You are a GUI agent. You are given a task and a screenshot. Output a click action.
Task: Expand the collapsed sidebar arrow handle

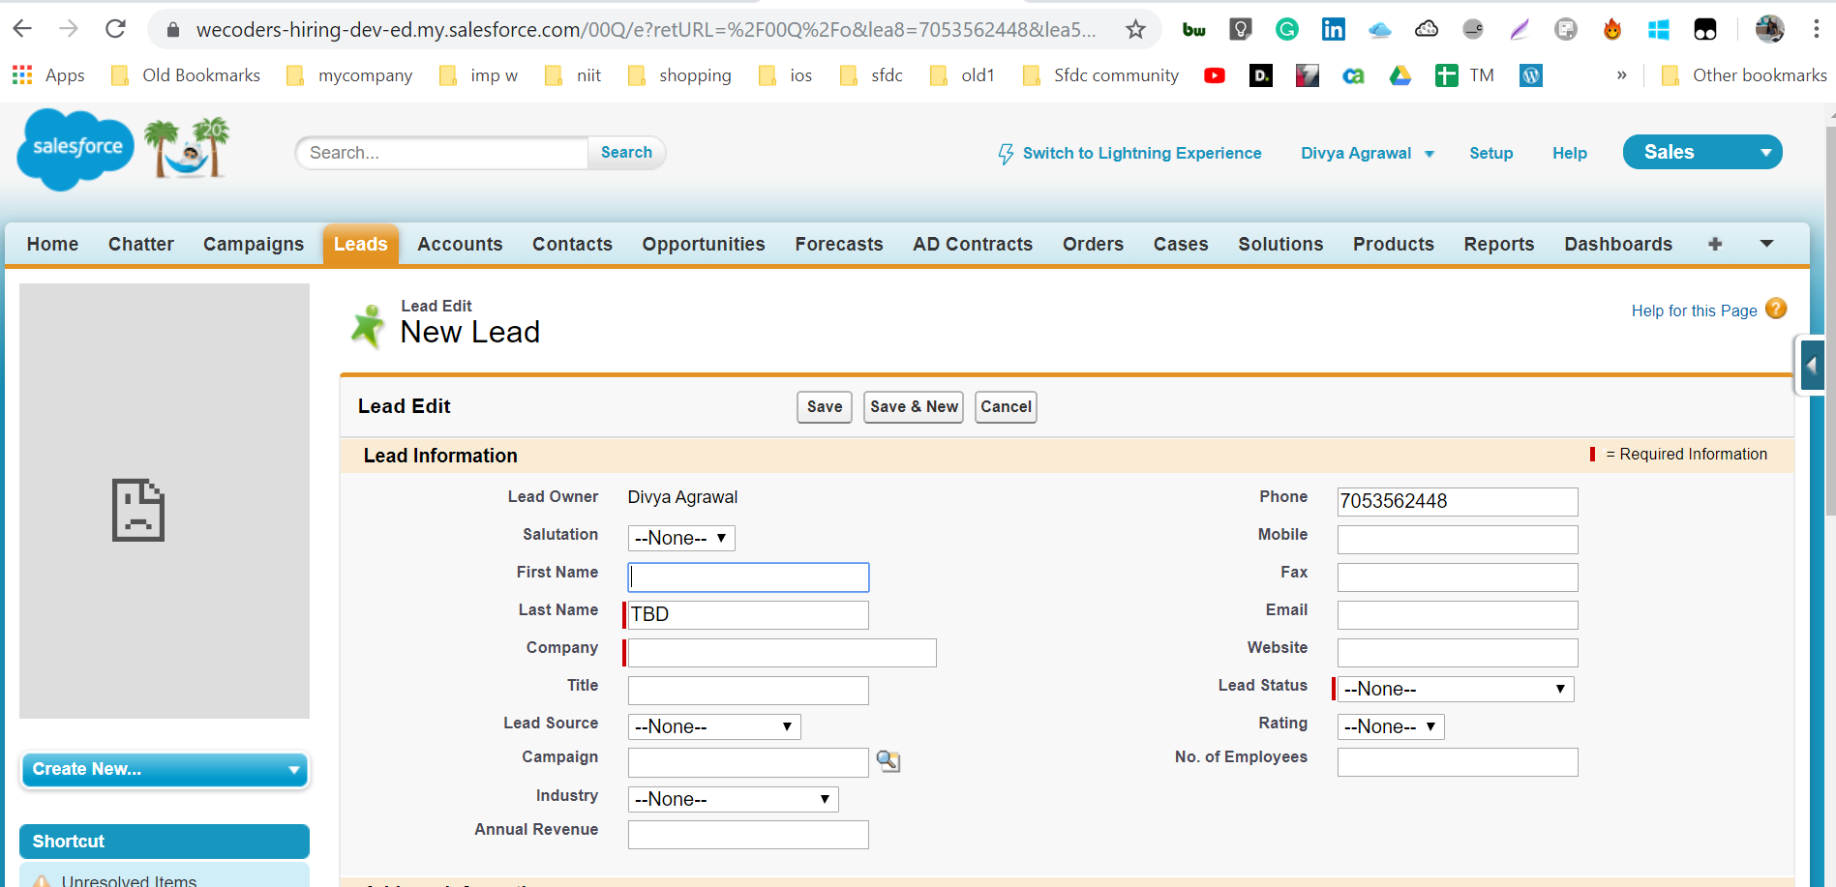click(1811, 366)
